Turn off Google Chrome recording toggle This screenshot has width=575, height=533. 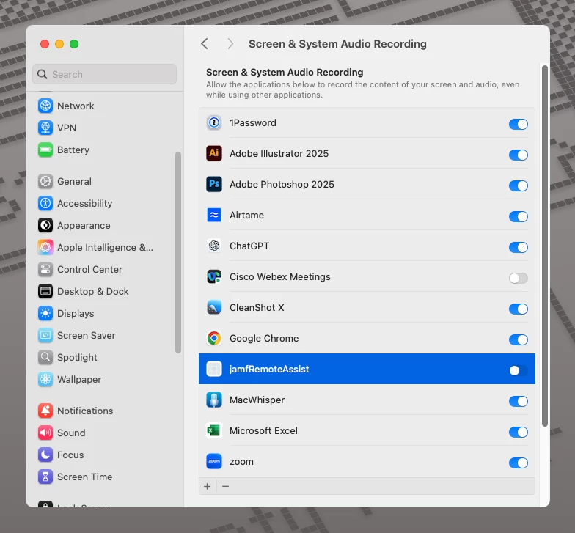coord(518,340)
